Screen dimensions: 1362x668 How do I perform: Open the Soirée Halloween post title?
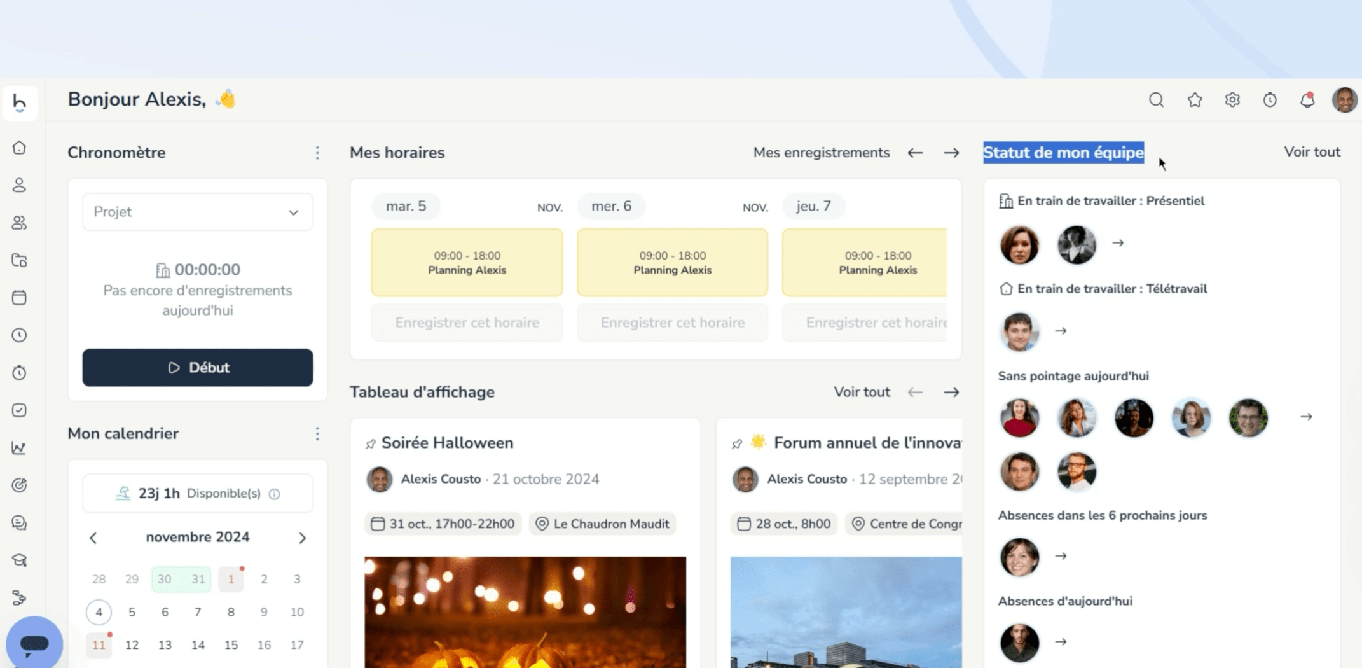[447, 443]
